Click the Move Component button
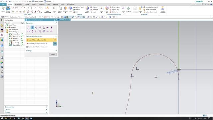The image size is (213, 120). click(x=150, y=10)
